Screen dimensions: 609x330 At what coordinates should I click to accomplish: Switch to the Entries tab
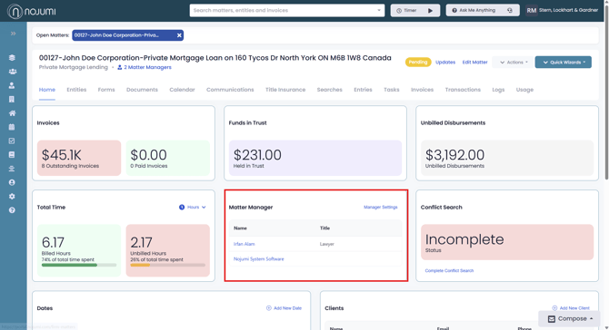point(363,90)
